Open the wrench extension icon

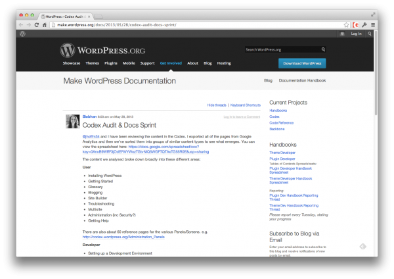point(364,25)
